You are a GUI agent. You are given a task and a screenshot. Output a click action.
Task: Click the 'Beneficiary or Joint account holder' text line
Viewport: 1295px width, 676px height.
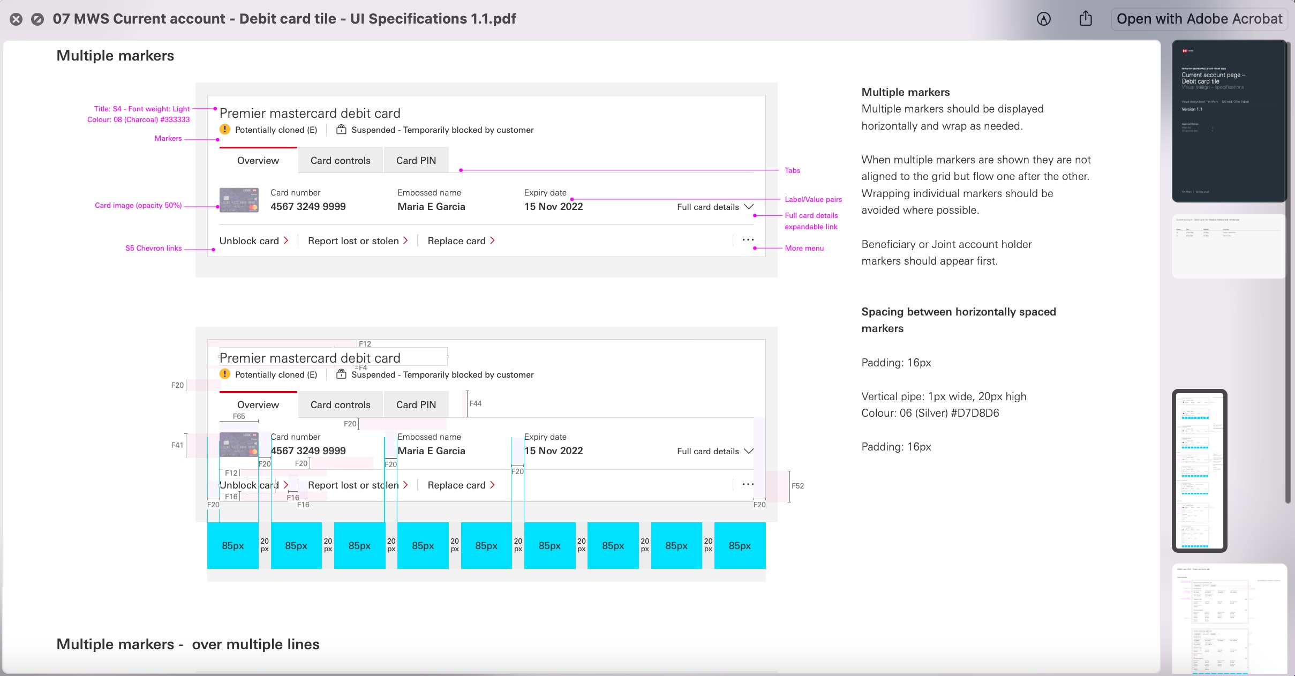click(x=946, y=244)
